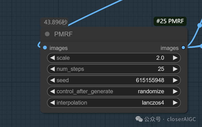Open the lanczos4 interpolation list
This screenshot has height=127, width=202.
(153, 103)
